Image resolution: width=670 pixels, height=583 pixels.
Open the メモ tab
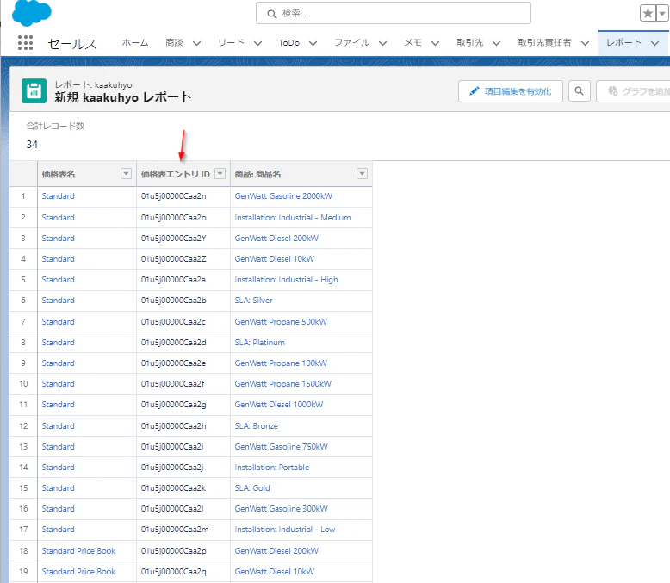point(413,43)
